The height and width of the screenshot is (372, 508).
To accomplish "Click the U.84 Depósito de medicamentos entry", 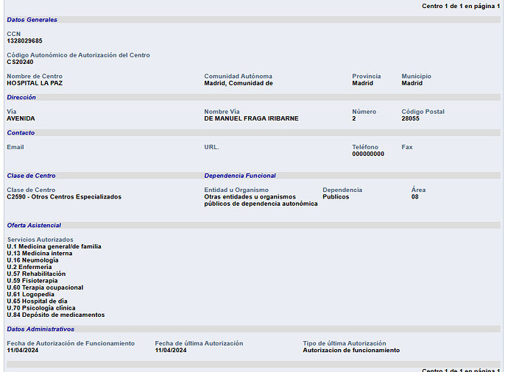I will (x=56, y=315).
